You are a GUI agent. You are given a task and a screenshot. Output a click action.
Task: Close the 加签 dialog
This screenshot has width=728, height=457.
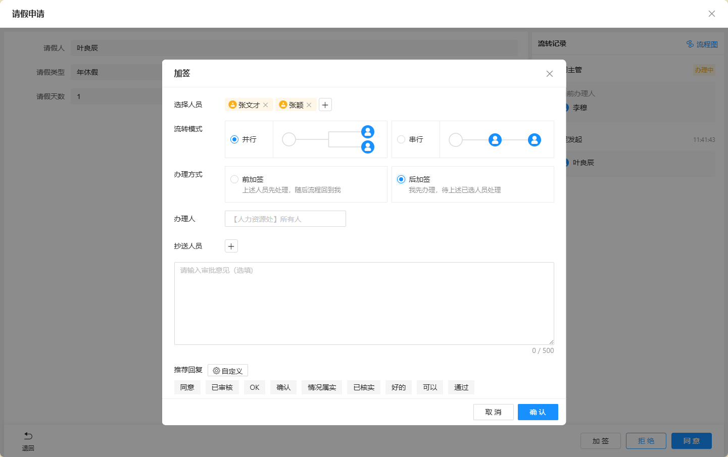tap(550, 74)
